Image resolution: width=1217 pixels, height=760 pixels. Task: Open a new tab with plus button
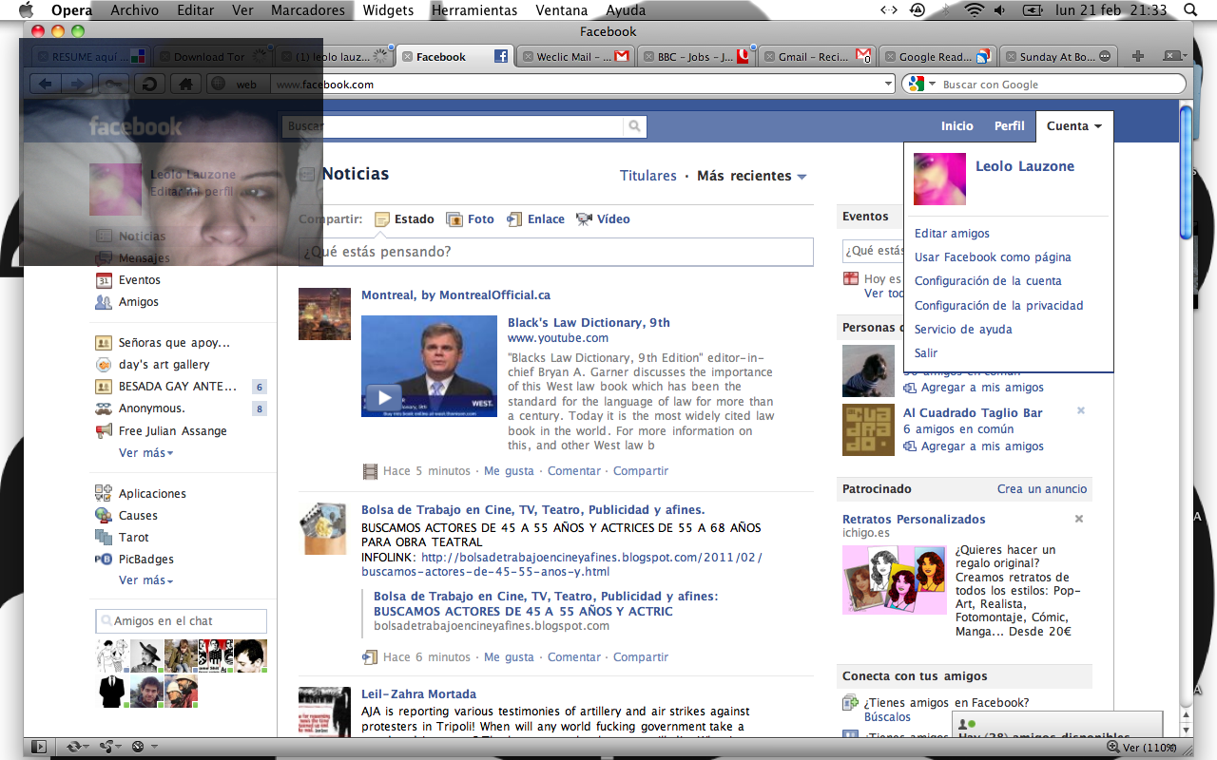coord(1138,56)
